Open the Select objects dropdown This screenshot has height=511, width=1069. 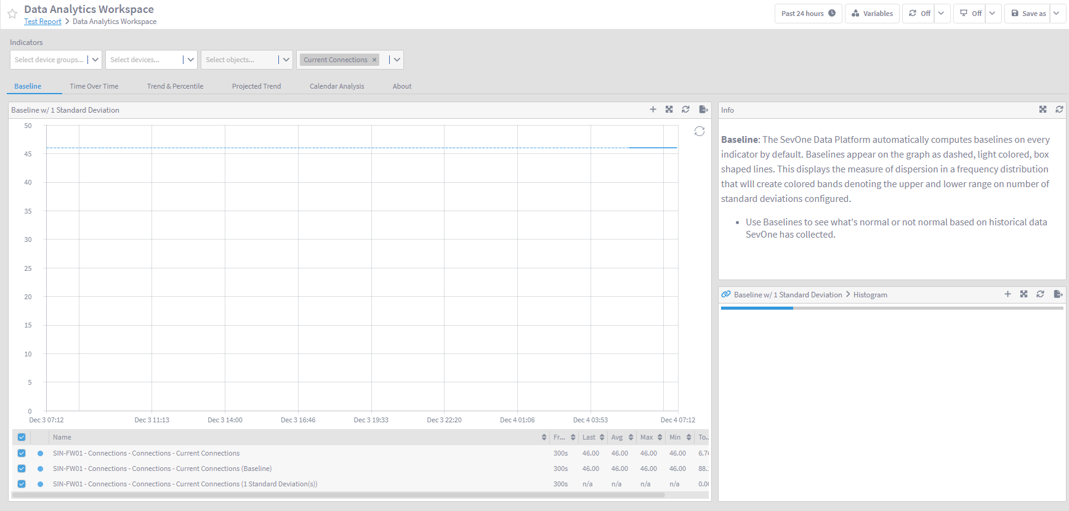click(x=247, y=60)
